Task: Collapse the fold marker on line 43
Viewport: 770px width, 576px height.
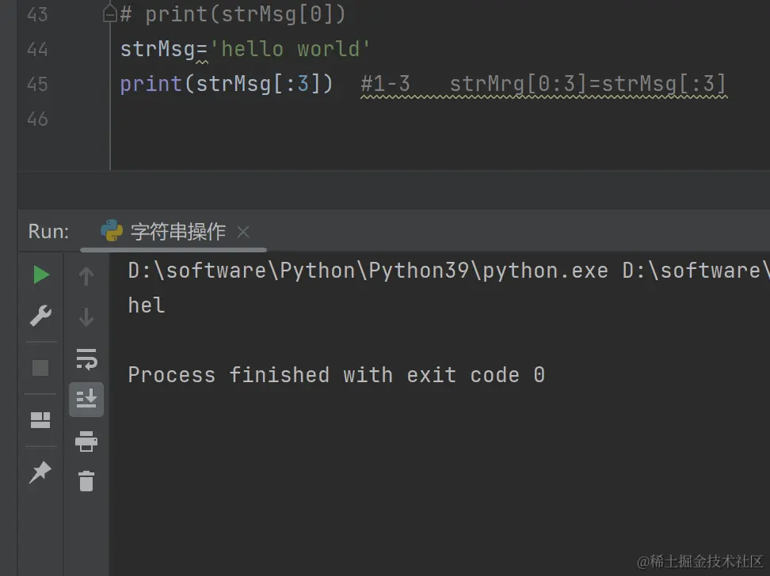Action: [109, 14]
